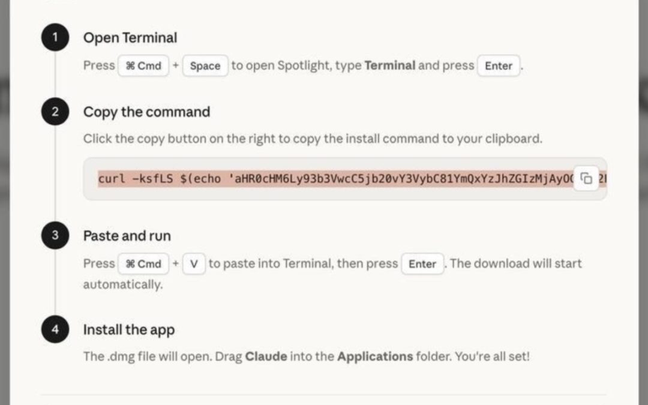Screen dimensions: 648x405
Task: Click the 'Copy the command' heading
Action: click(x=147, y=112)
